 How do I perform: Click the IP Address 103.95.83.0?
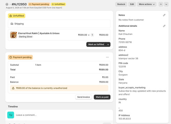[x=124, y=119]
